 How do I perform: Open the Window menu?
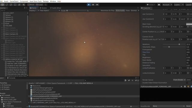(x=53, y=1)
